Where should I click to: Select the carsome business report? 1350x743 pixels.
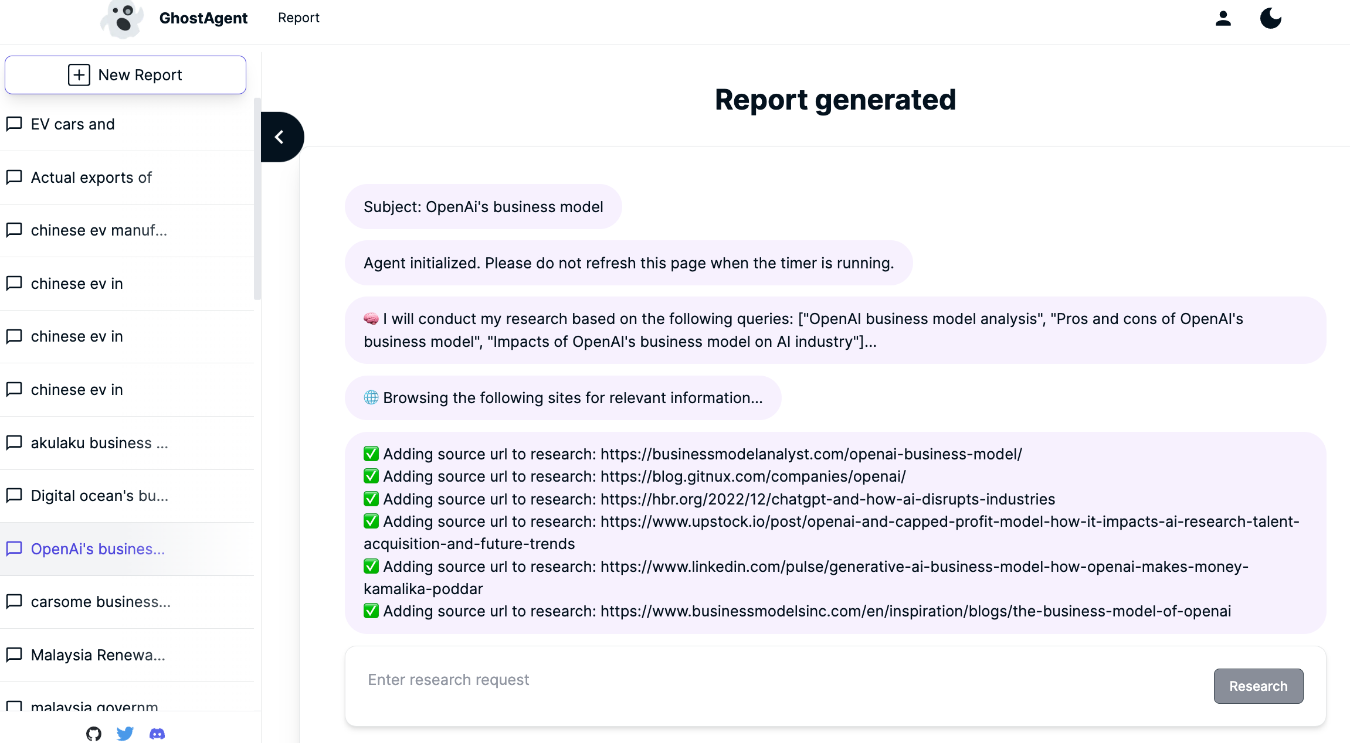click(101, 602)
